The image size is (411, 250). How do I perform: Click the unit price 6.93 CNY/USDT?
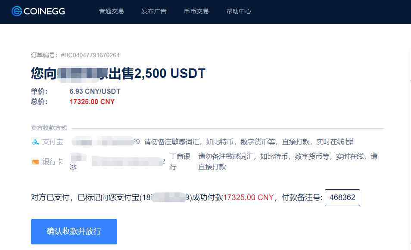[x=95, y=91]
